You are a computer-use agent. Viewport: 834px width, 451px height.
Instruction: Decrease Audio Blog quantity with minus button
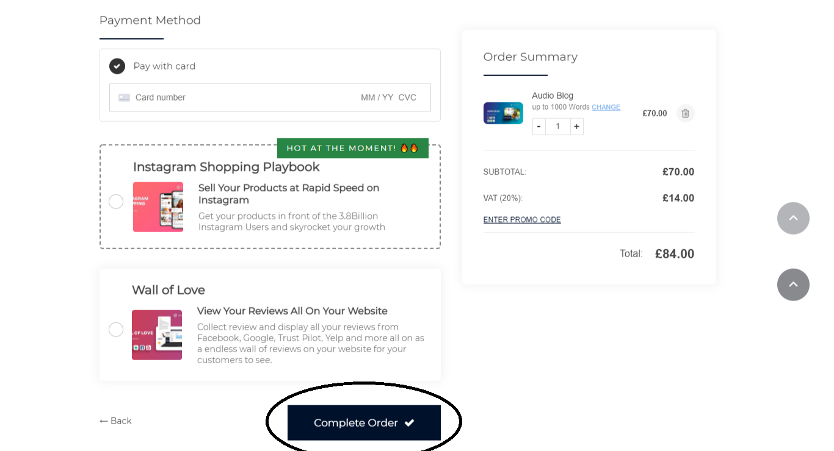[538, 127]
